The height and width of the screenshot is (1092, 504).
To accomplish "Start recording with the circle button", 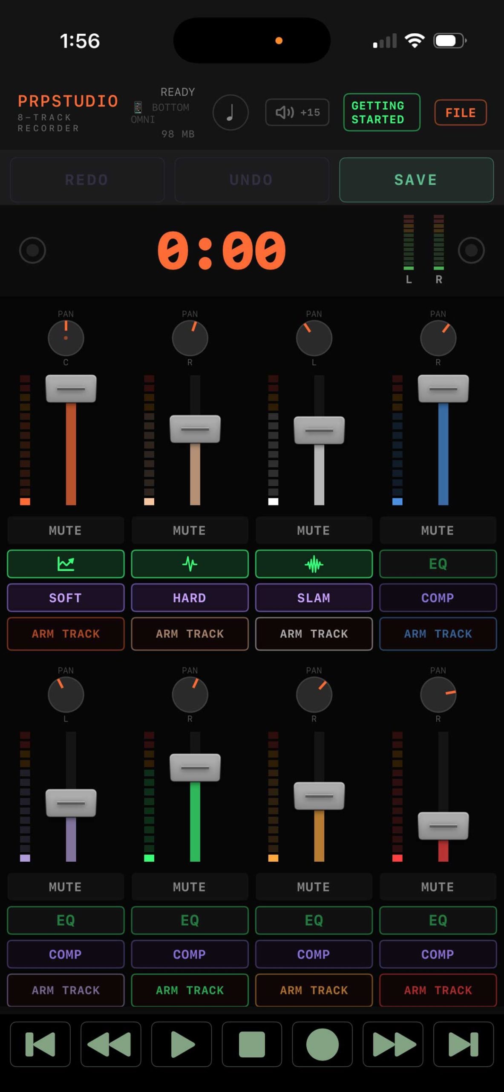I will (323, 1044).
